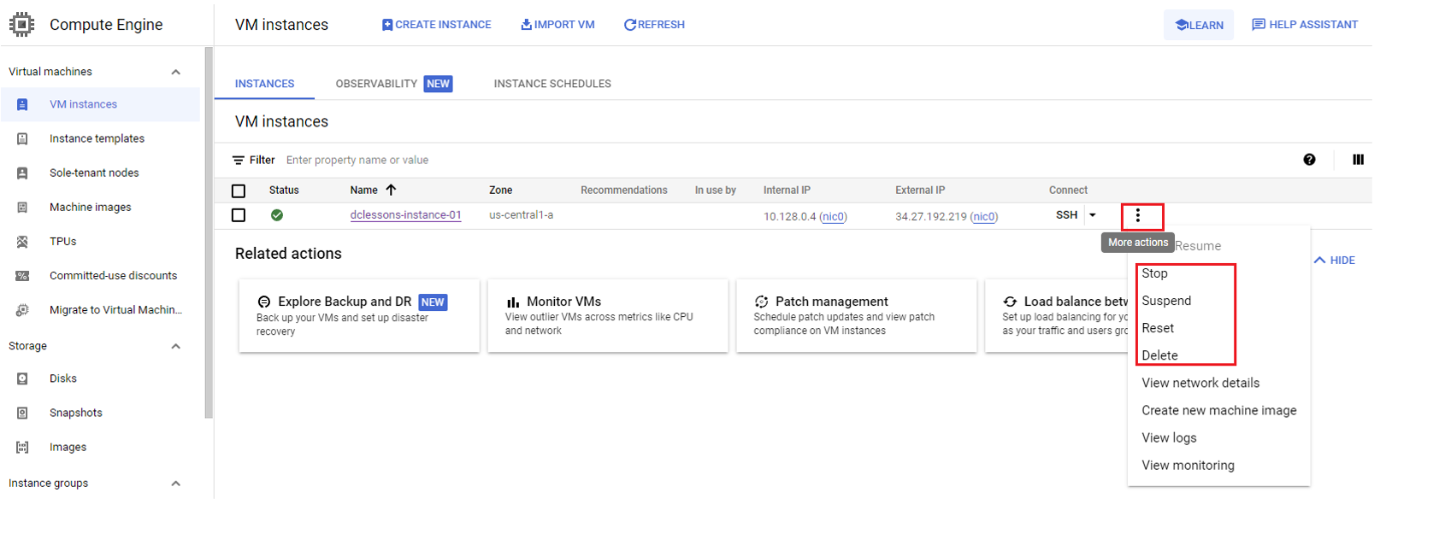Open the Sole-tenant nodes page

[94, 173]
